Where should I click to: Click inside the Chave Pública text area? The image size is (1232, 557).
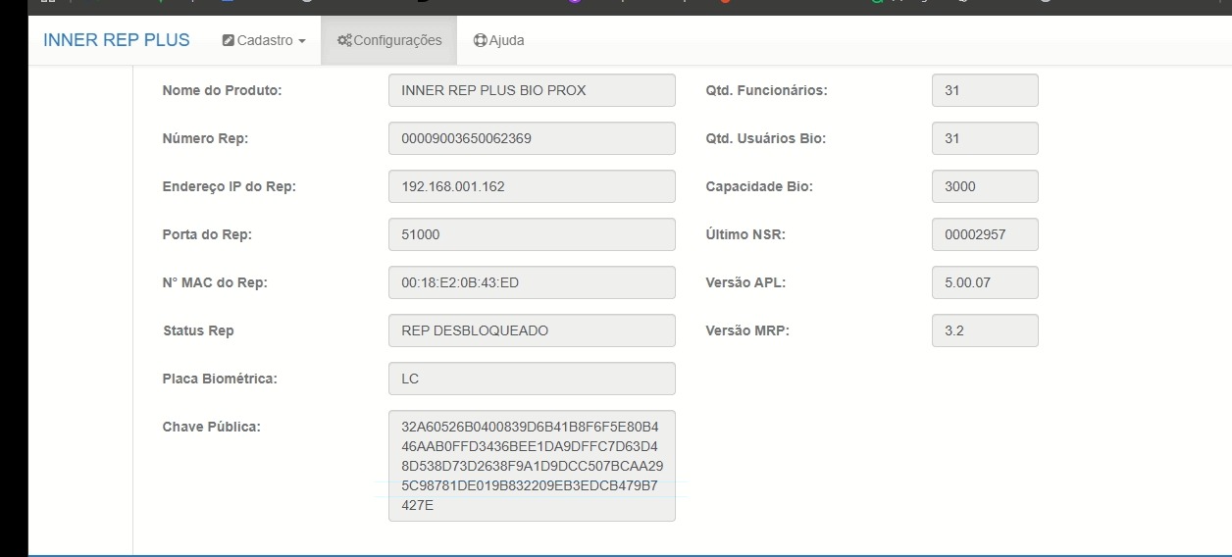coord(532,466)
